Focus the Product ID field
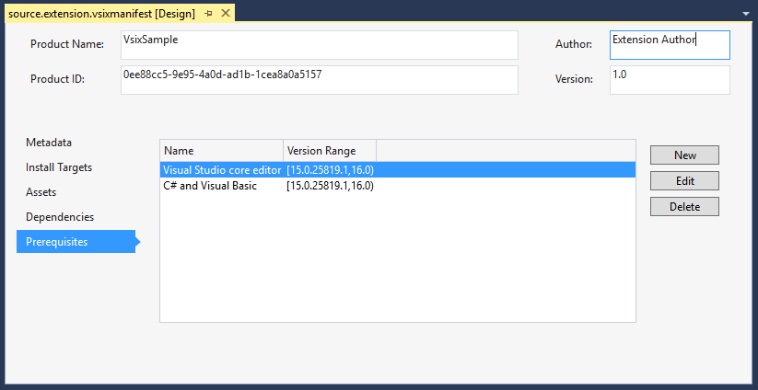The image size is (758, 390). click(319, 80)
